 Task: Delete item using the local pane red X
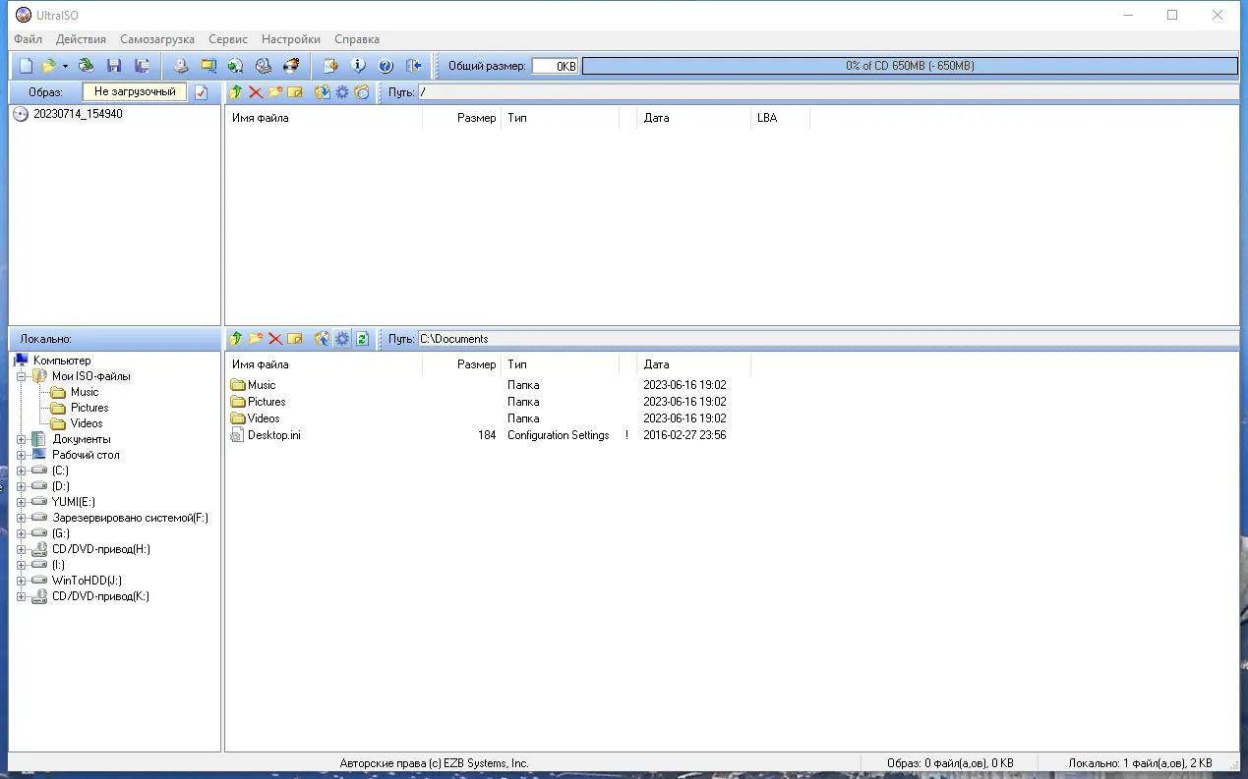click(x=275, y=338)
